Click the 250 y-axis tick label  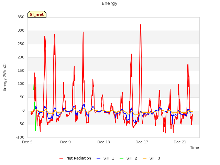21,44
